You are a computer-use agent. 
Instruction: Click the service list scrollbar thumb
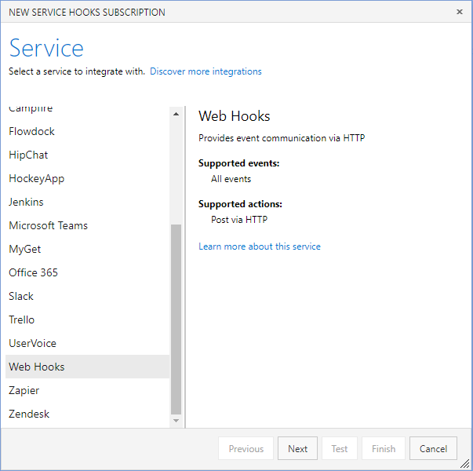point(176,319)
